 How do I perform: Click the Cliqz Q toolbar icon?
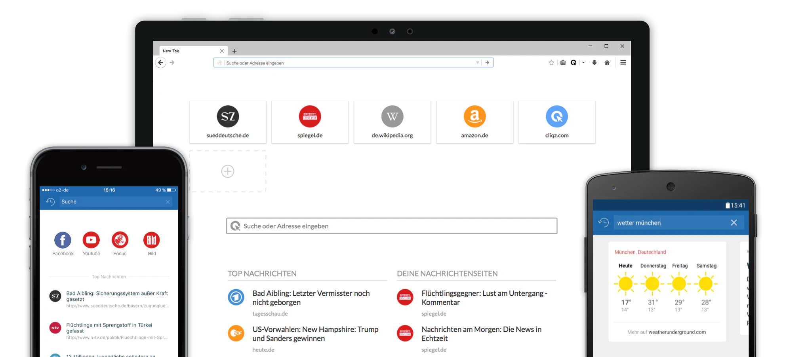click(x=574, y=63)
